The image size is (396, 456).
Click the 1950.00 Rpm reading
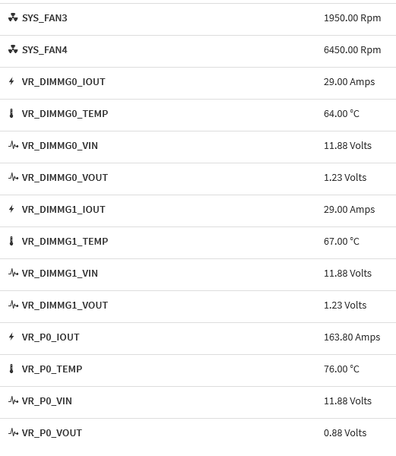point(353,17)
